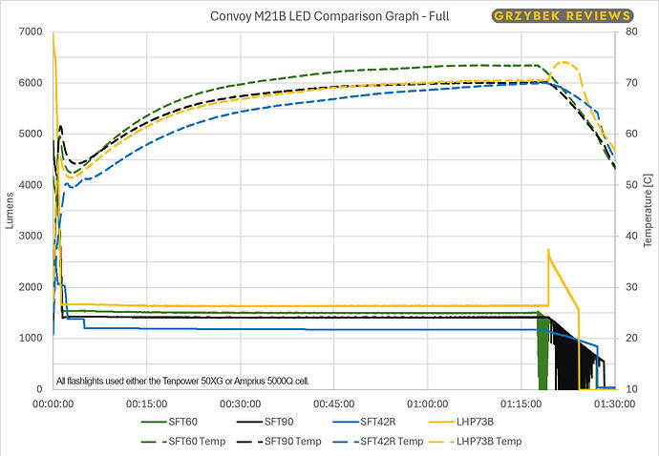Click the 3000 lumens axis label
Viewport: 659px width, 456px height.
[x=31, y=236]
